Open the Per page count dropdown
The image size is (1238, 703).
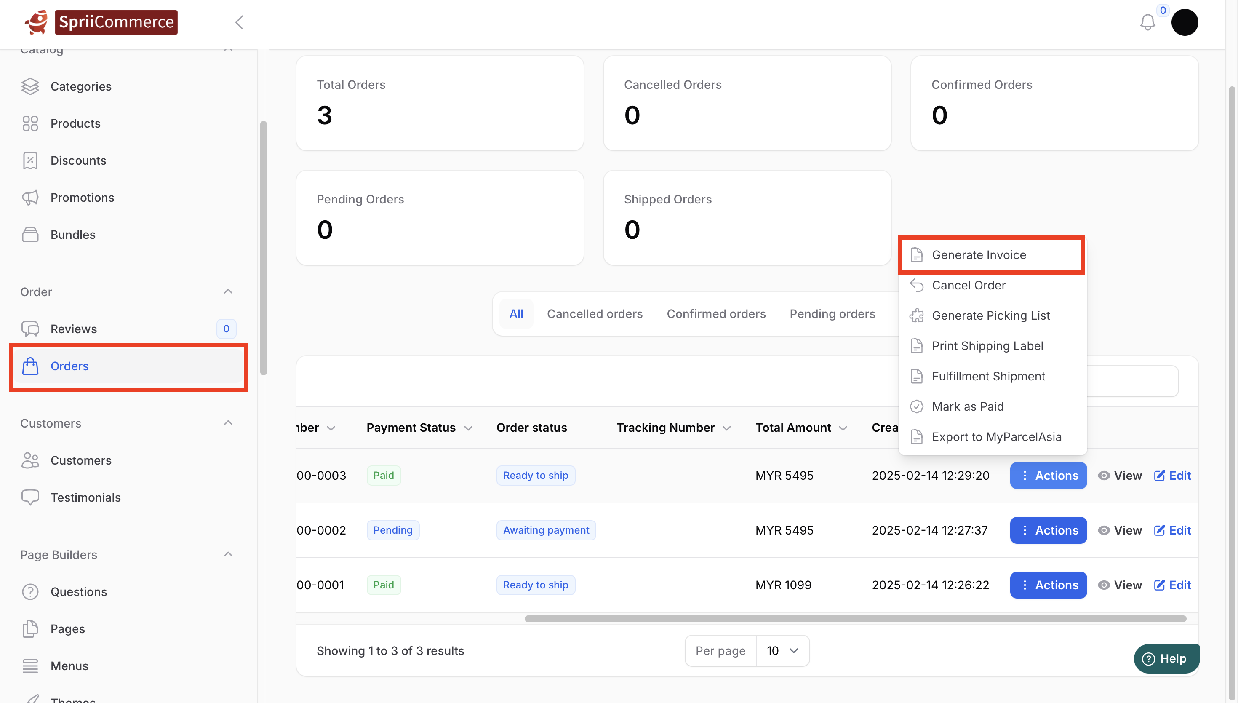[782, 651]
